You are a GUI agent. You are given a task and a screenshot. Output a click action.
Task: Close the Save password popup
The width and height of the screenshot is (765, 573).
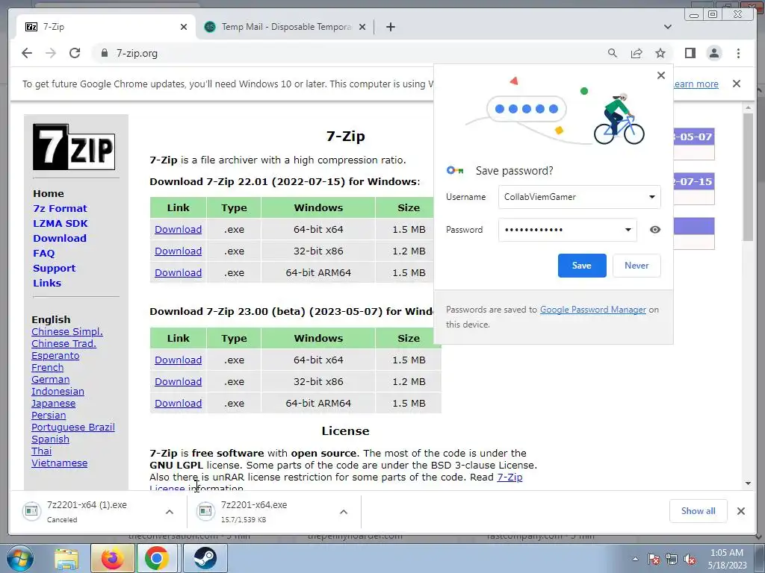tap(660, 75)
